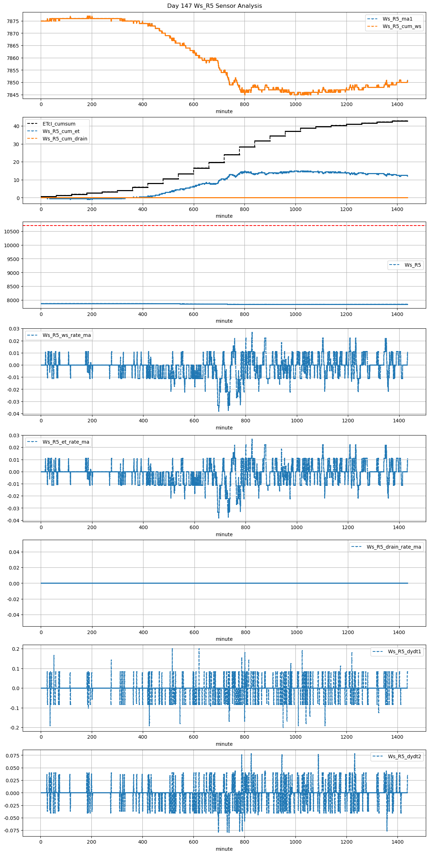Click the 7875 y-axis tick in top plot
The width and height of the screenshot is (429, 855).
click(x=13, y=21)
